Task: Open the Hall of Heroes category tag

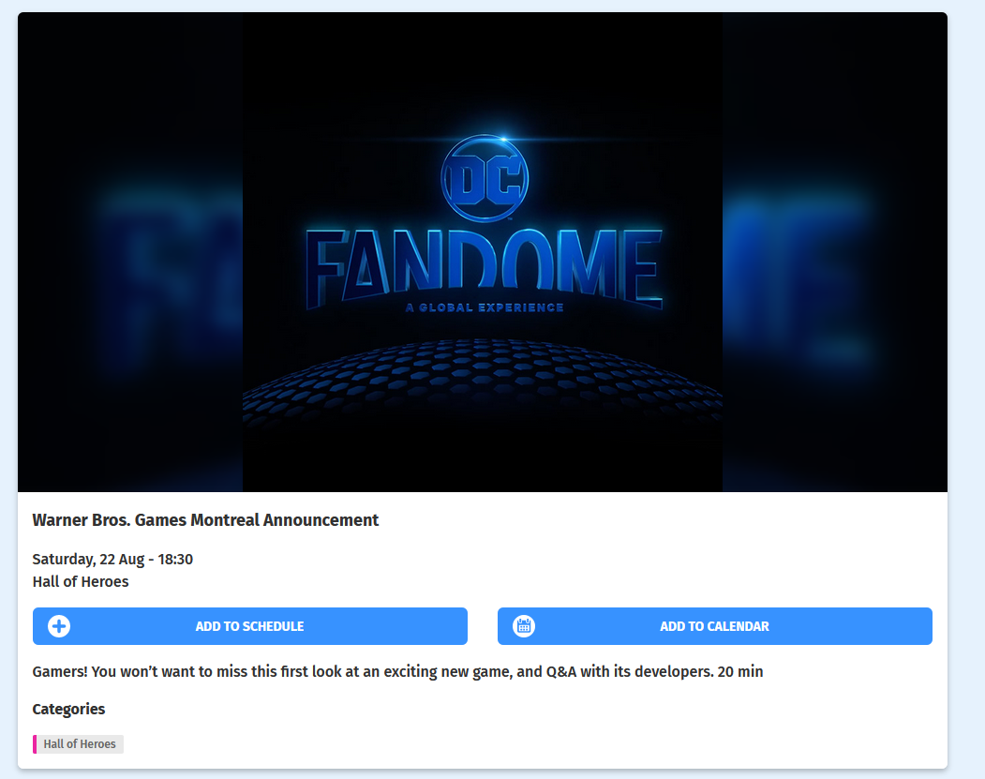Action: pyautogui.click(x=79, y=743)
